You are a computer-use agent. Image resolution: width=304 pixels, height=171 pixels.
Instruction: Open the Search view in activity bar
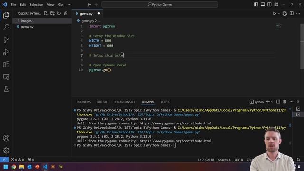tap(6, 28)
